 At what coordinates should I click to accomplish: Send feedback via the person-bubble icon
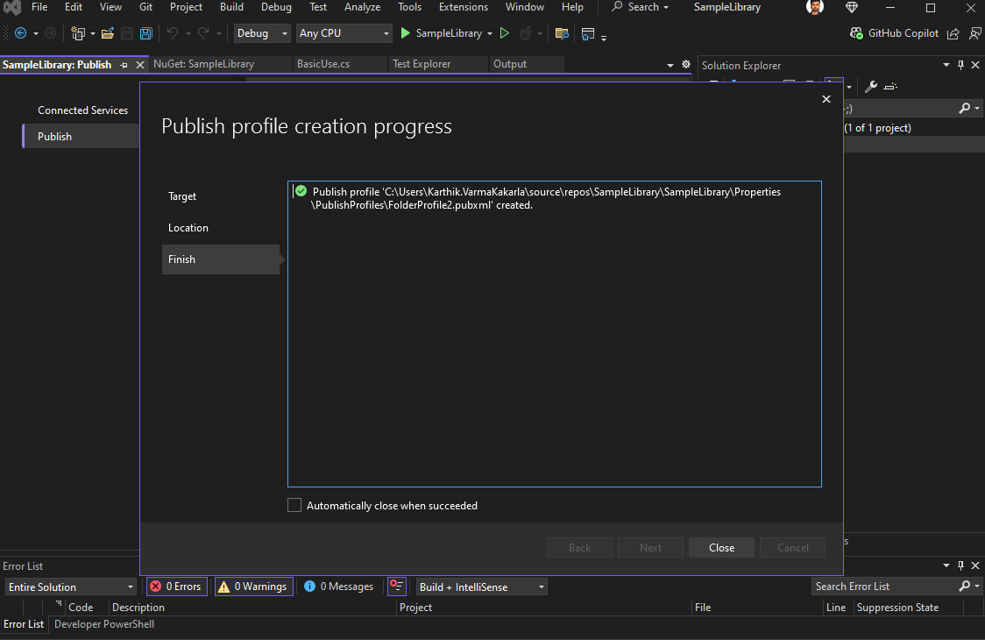point(975,33)
